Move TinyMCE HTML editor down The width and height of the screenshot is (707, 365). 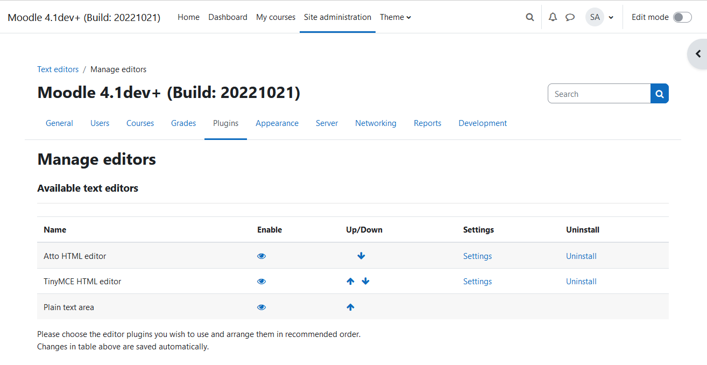(x=365, y=282)
